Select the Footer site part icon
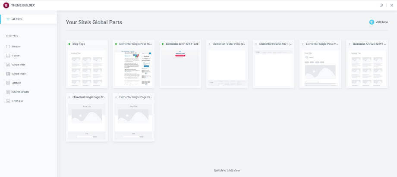 click(x=8, y=56)
